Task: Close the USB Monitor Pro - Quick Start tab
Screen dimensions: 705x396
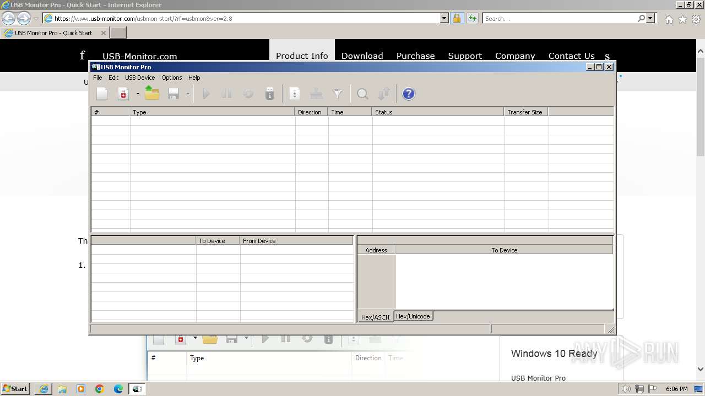Action: point(103,32)
